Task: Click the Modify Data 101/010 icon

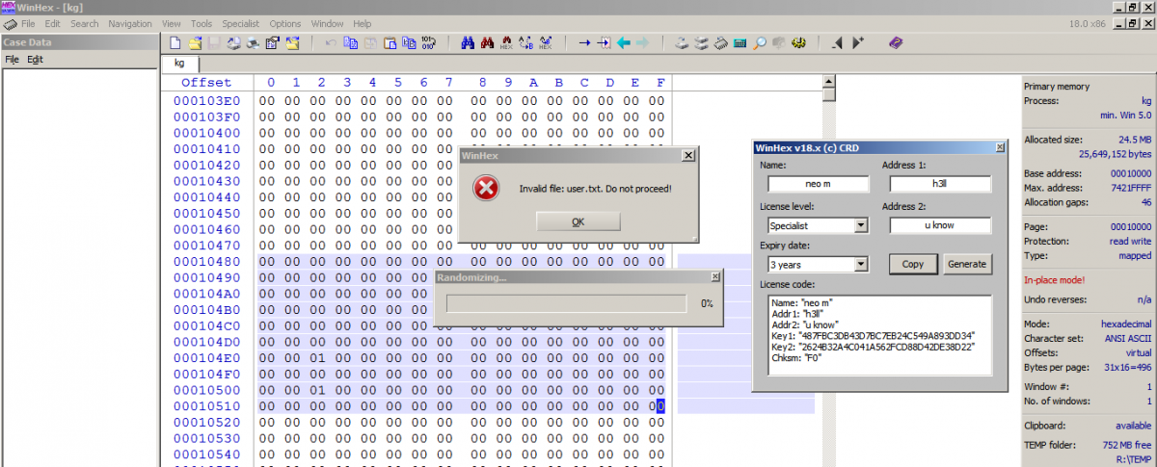Action: point(428,43)
